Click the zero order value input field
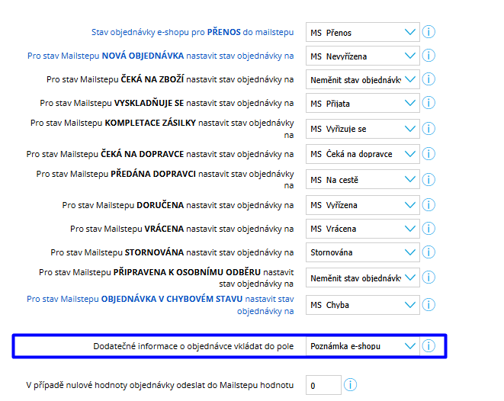Screen dimensions: 504x401 tap(323, 385)
